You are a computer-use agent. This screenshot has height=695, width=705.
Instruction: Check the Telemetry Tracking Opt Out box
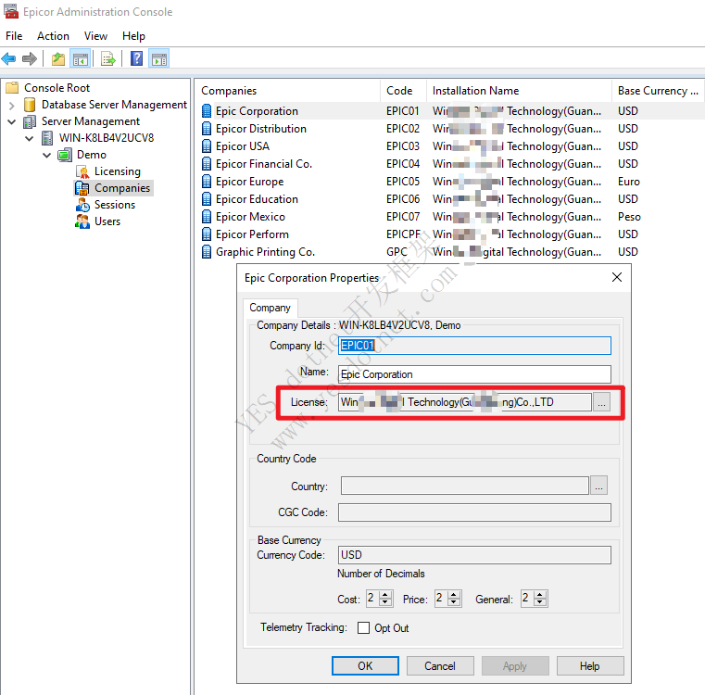(363, 628)
